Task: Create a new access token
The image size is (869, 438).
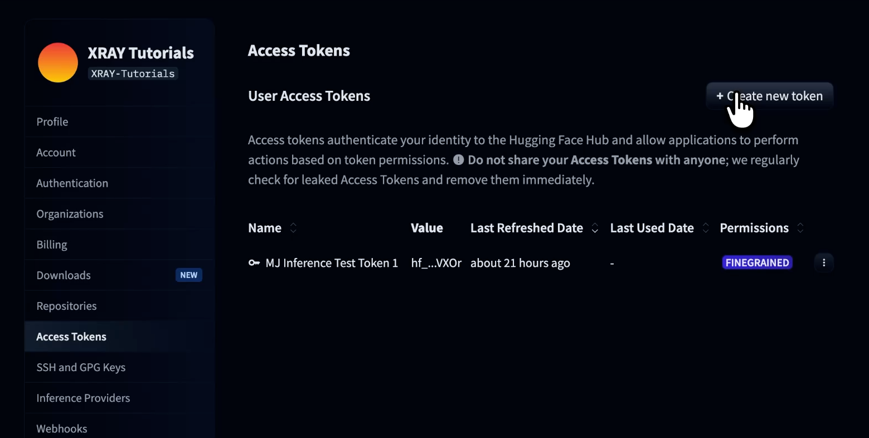Action: pos(770,96)
